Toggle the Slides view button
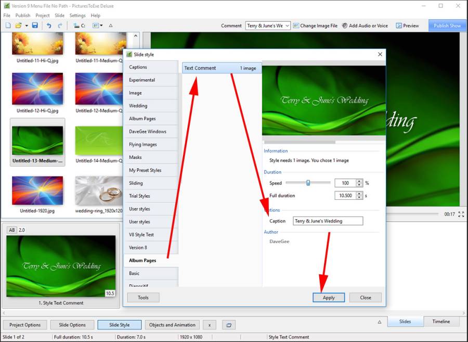Screen dimensions: 468x342 point(405,322)
